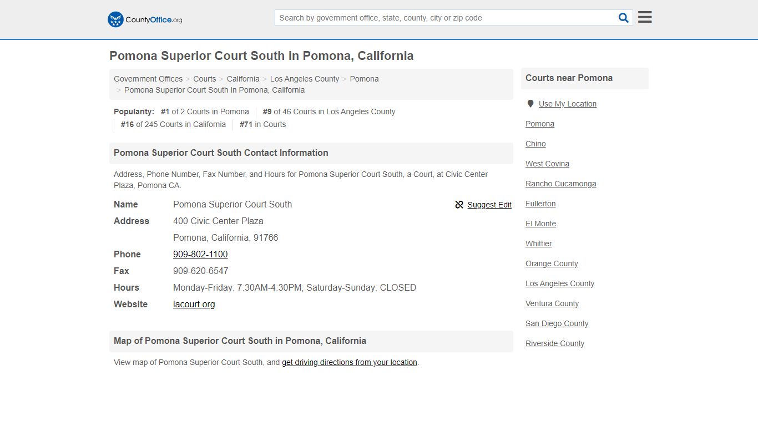This screenshot has height=426, width=758.
Task: Open Orange County courts link
Action: 552,263
